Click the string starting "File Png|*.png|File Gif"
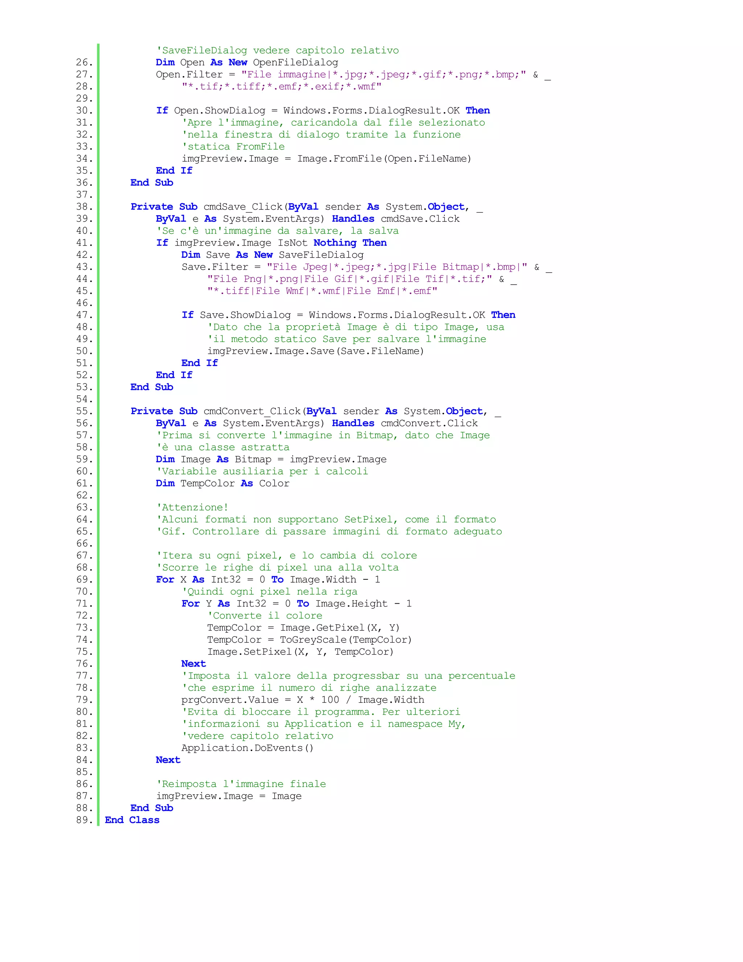743x962 pixels. pos(349,279)
